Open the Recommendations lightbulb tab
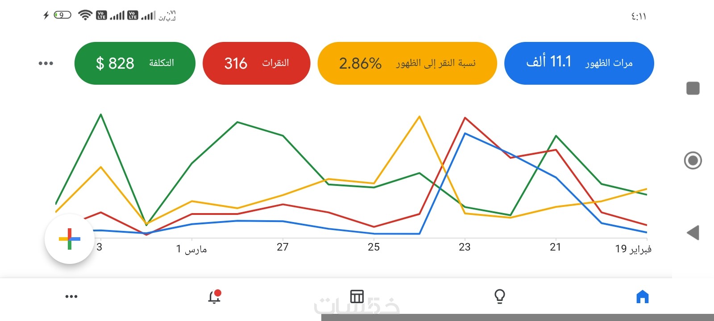Viewport: 714px width, 321px height. click(500, 296)
